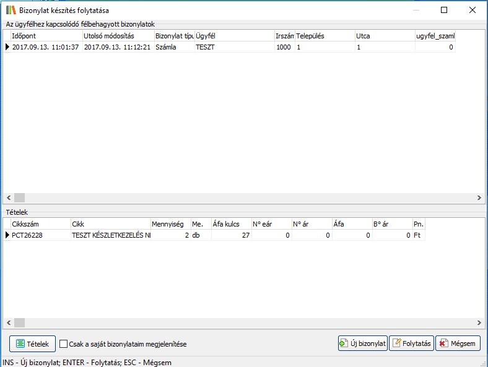Click the Ügyfél column header
This screenshot has width=488, height=367.
233,36
